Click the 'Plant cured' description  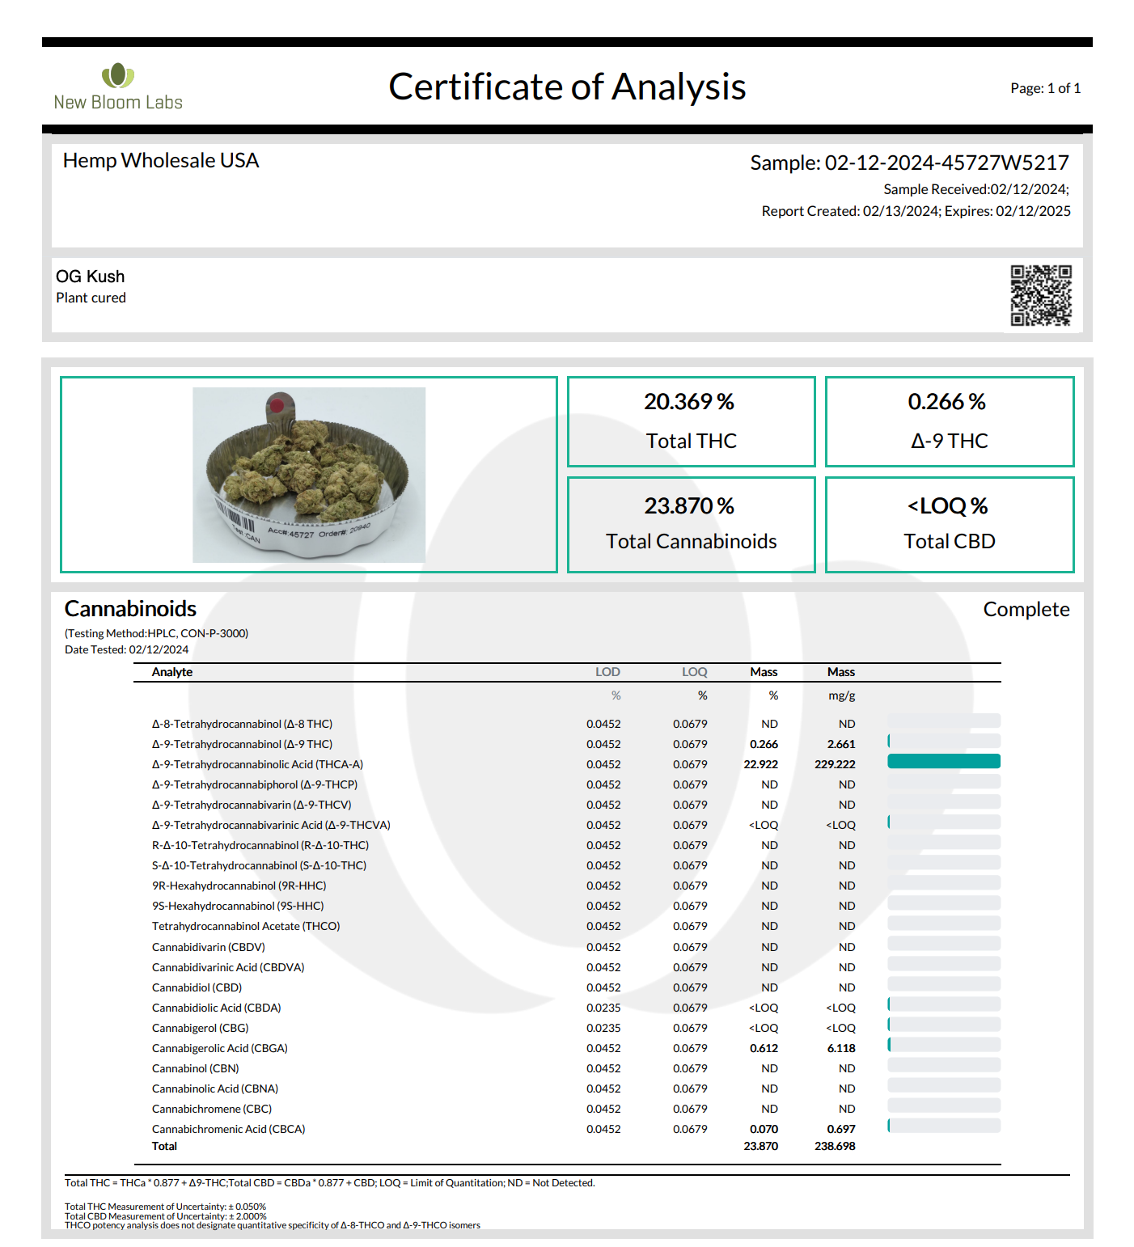[x=91, y=298]
